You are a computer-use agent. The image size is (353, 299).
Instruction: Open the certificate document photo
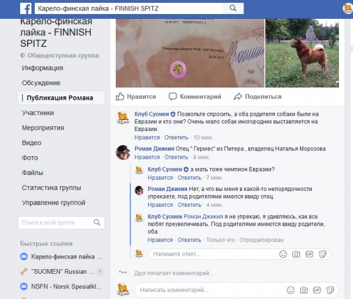(190, 53)
